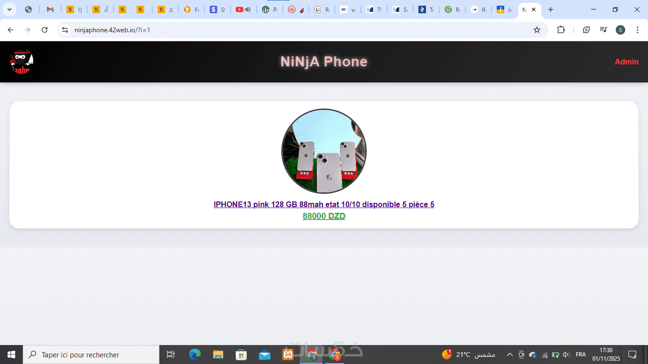The width and height of the screenshot is (648, 364).
Task: Switch to the Wikipedia W tab
Action: pos(348,9)
